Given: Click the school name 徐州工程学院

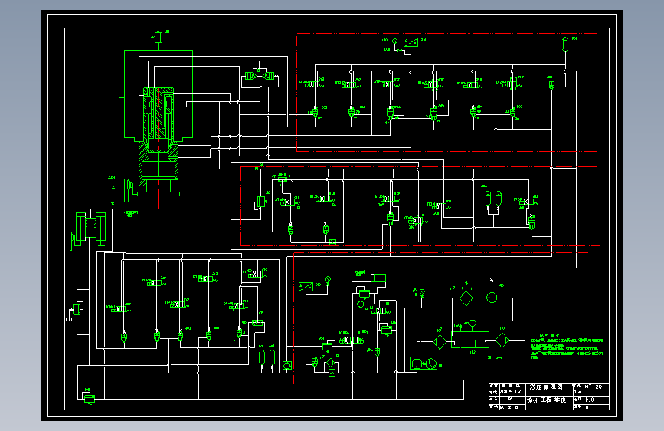Looking at the screenshot, I should click(x=546, y=400).
